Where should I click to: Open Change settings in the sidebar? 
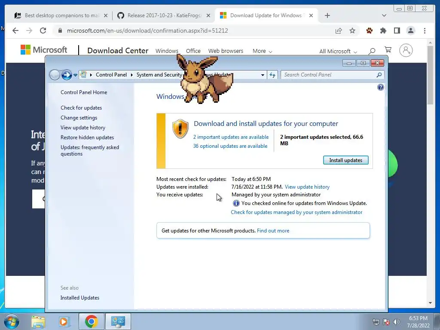click(79, 118)
